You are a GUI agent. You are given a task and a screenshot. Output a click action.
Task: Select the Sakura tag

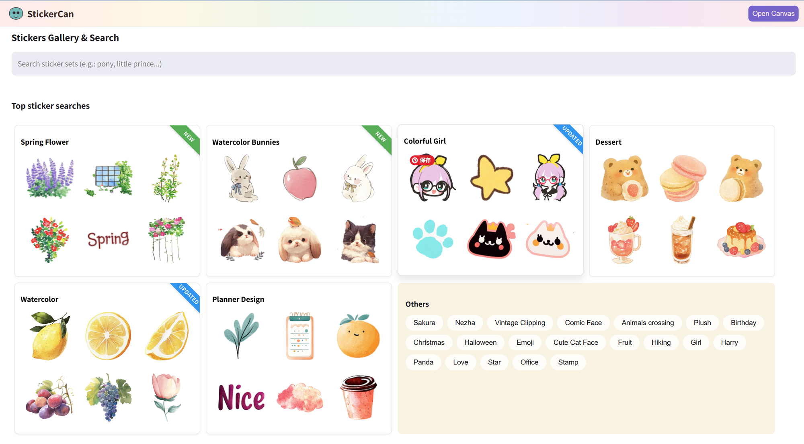[x=424, y=323]
